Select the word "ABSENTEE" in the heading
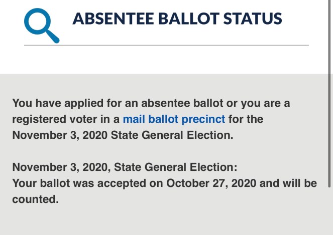The height and width of the screenshot is (235, 333). pos(110,19)
